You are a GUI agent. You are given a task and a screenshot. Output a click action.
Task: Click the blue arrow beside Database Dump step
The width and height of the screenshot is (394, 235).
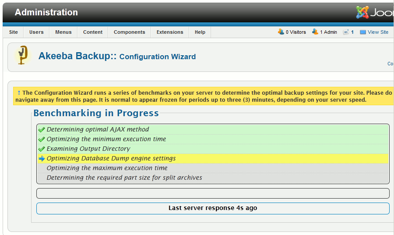(x=42, y=159)
